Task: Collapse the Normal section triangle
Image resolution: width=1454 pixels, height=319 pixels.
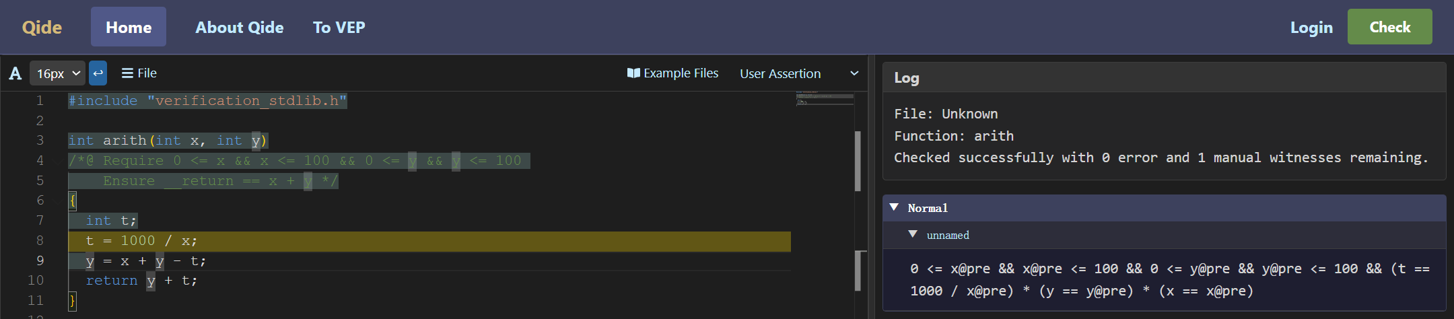Action: [x=894, y=207]
